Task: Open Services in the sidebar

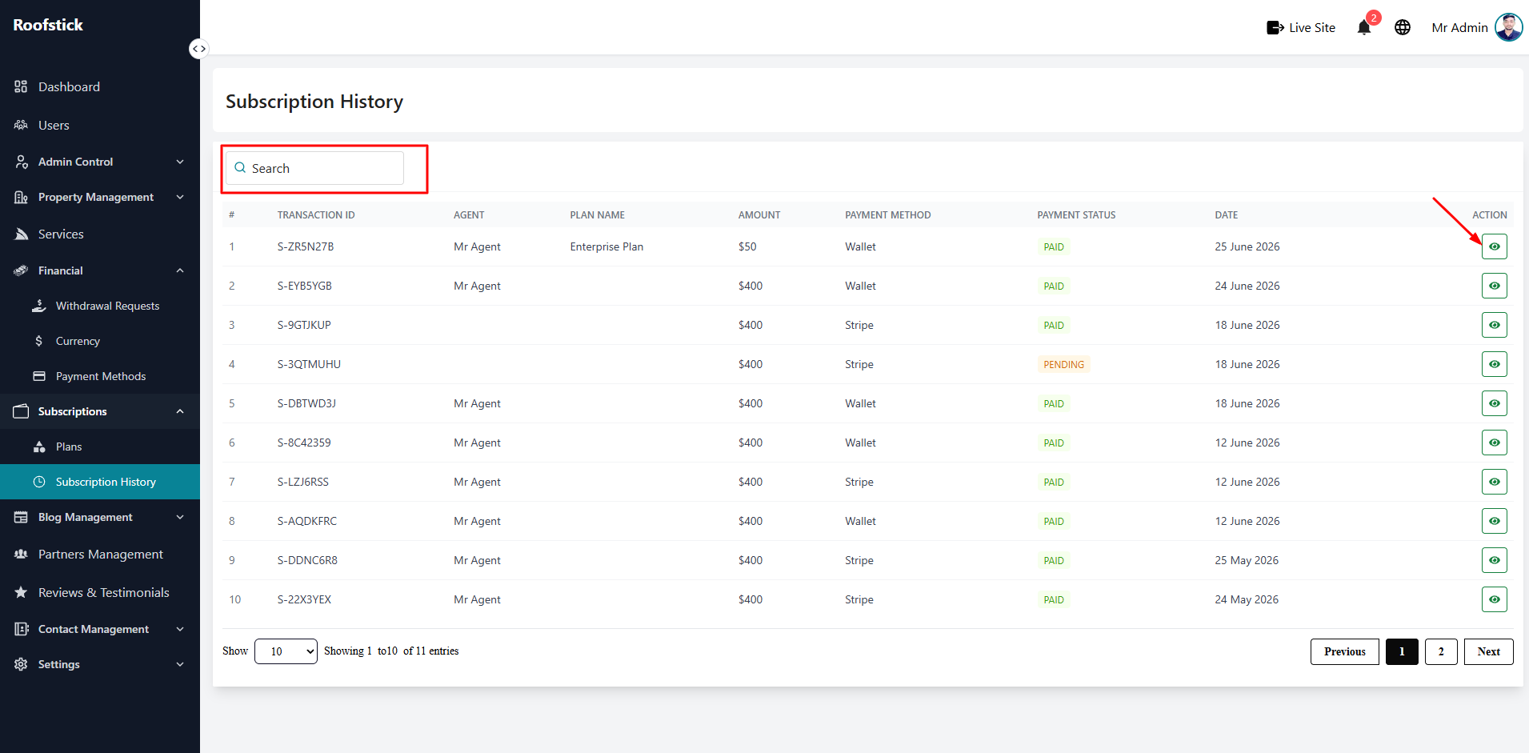Action: pyautogui.click(x=100, y=234)
